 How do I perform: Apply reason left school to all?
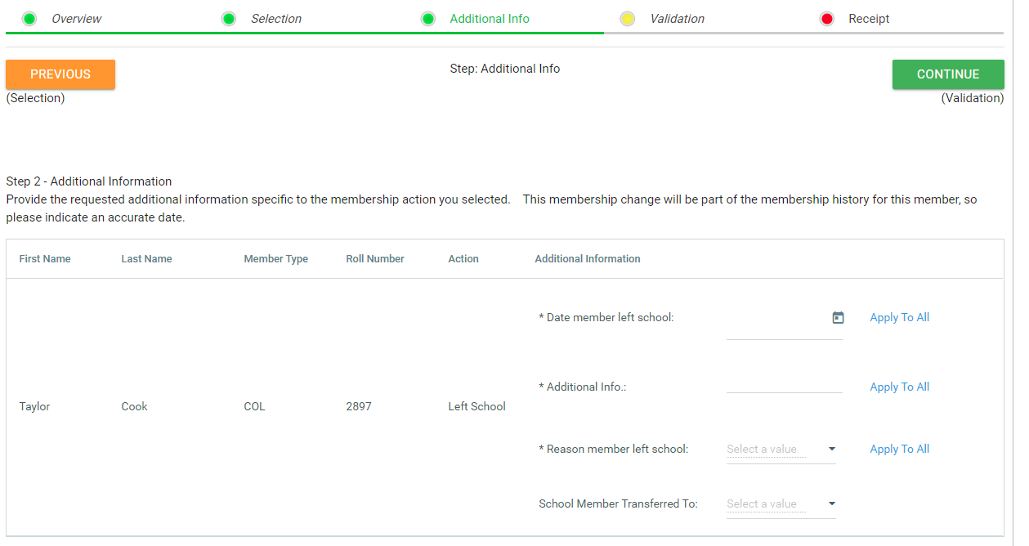click(899, 450)
